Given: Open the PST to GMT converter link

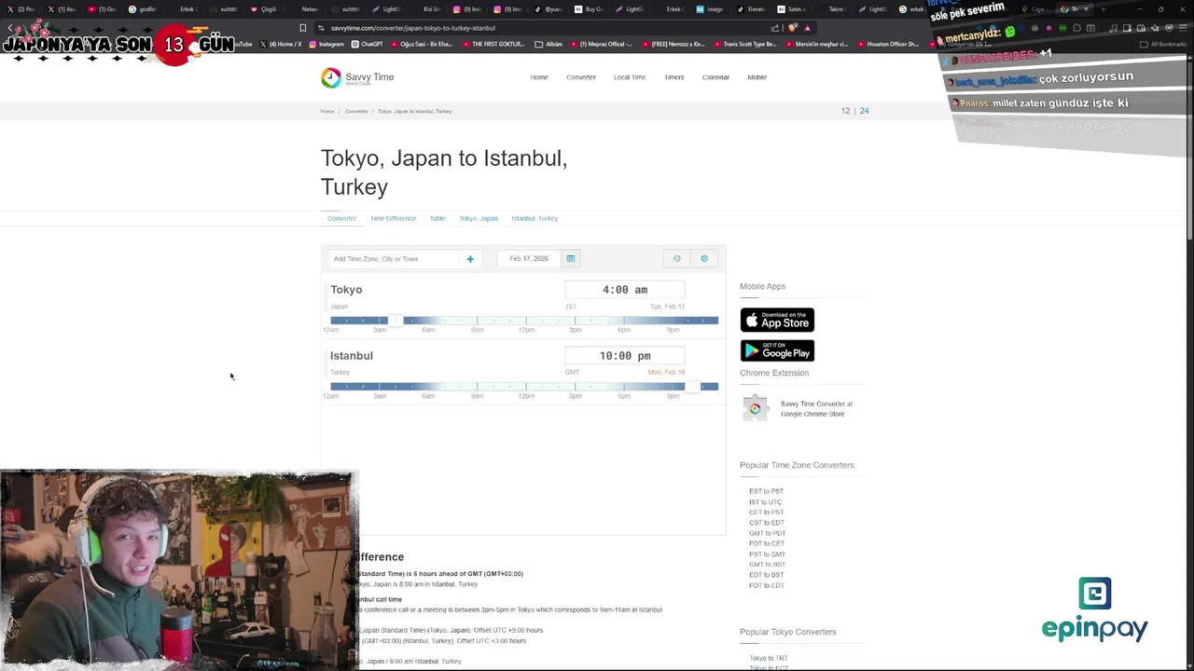Looking at the screenshot, I should coord(767,554).
